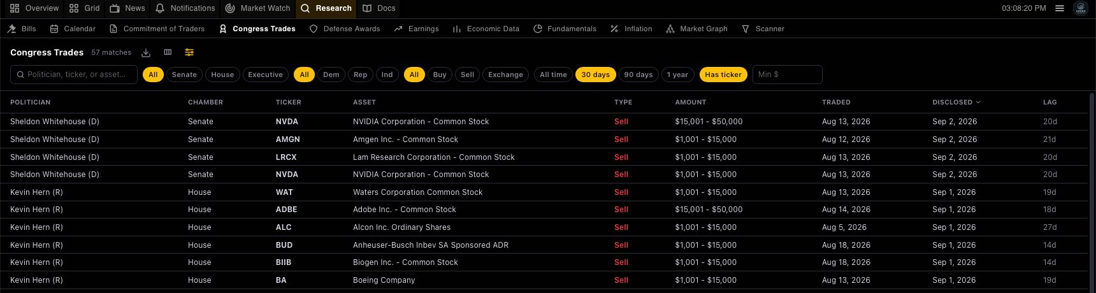Click the AMGN ticker
Image resolution: width=1096 pixels, height=293 pixels.
[288, 139]
